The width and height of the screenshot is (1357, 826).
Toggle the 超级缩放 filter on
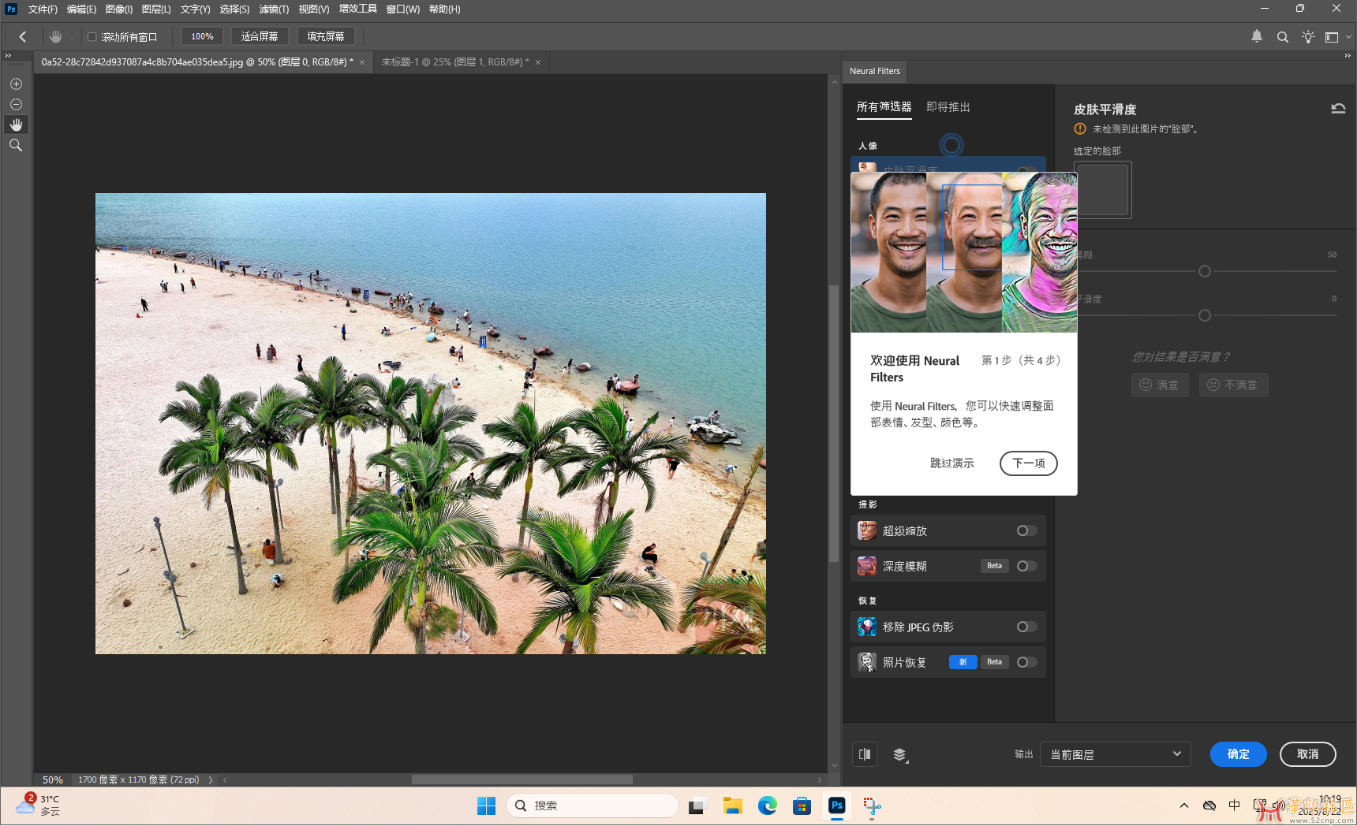click(x=1026, y=530)
